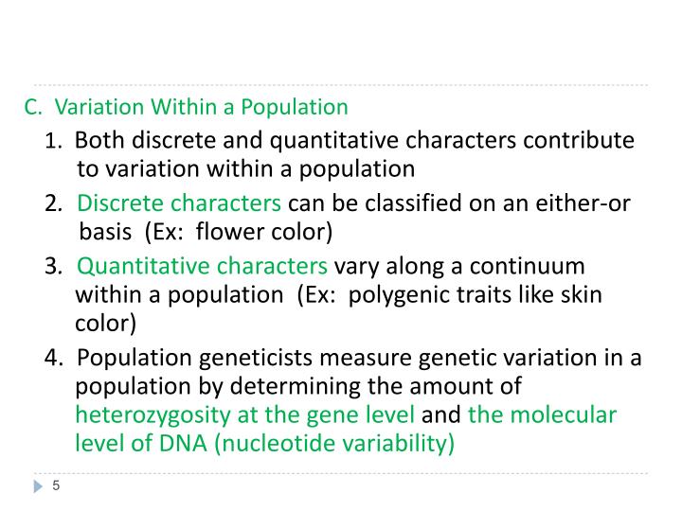
Task: Click the blue triangle slide marker
Action: point(38,486)
